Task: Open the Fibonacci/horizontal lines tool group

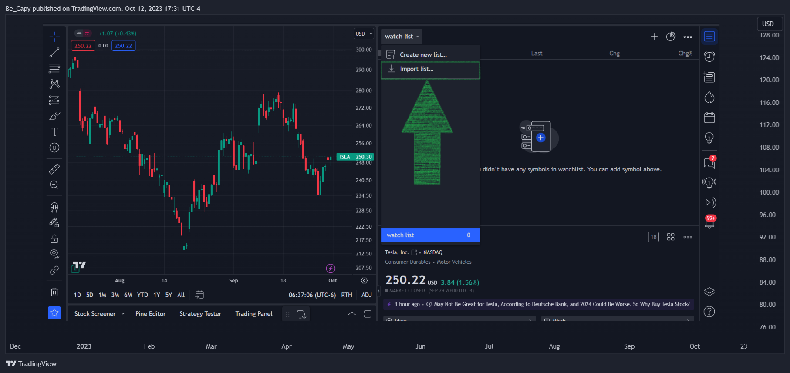Action: 54,68
